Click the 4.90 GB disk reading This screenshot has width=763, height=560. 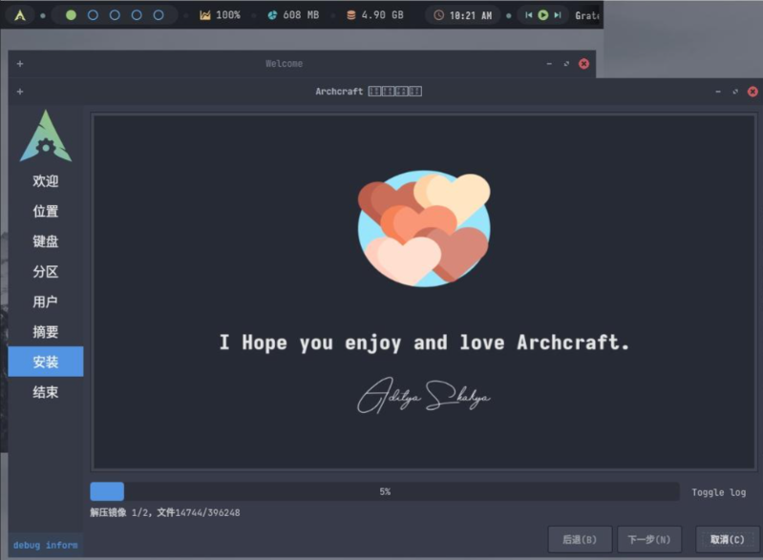[383, 15]
